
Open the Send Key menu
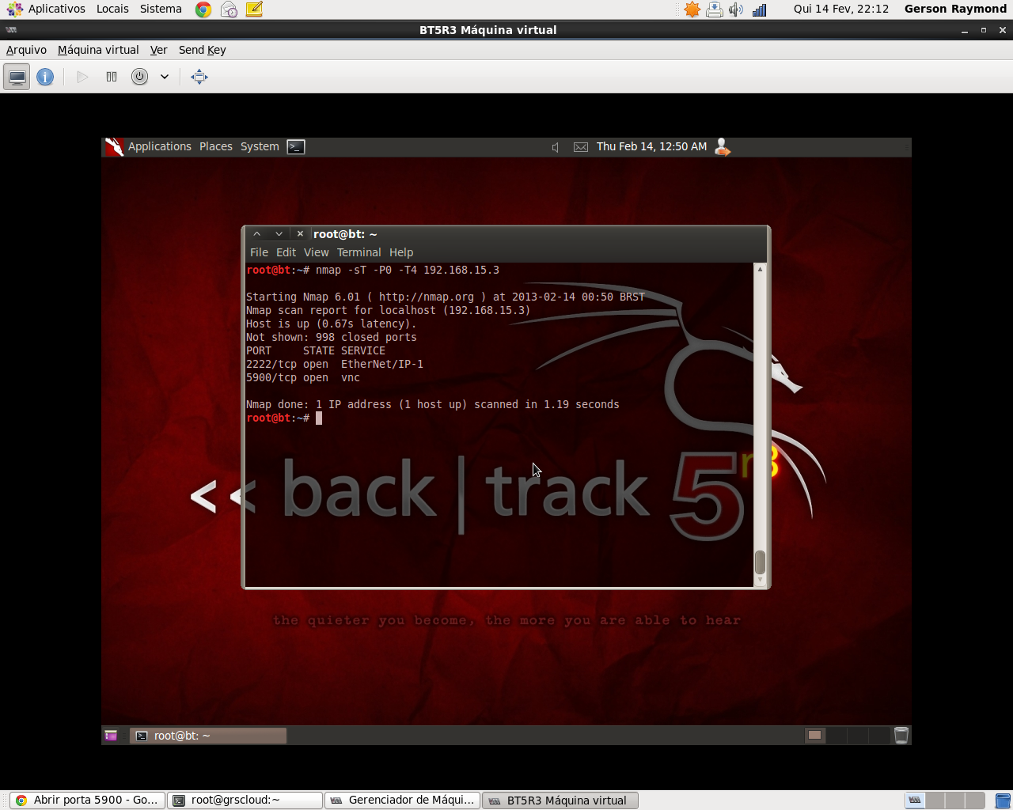pos(202,50)
